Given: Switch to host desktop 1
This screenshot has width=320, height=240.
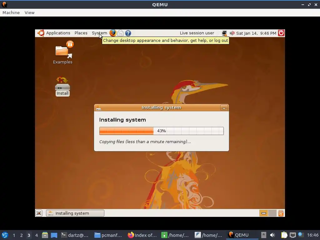Looking at the screenshot, I should [14, 235].
